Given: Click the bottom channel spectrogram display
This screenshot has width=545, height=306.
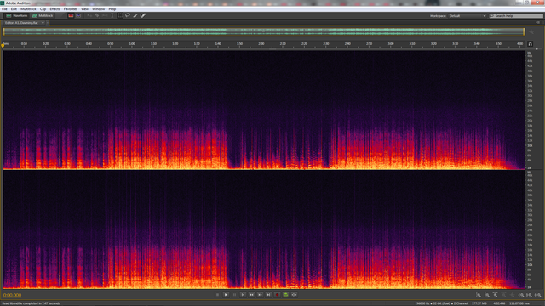Looking at the screenshot, I should pyautogui.click(x=264, y=229).
